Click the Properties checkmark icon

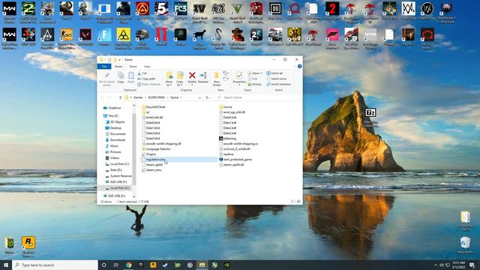(239, 75)
